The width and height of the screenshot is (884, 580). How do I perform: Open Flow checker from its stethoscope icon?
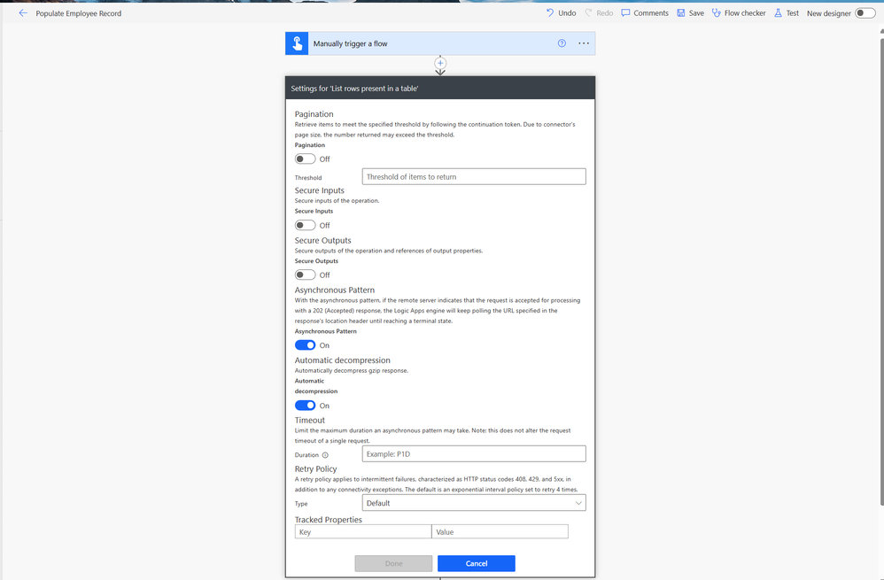point(716,12)
